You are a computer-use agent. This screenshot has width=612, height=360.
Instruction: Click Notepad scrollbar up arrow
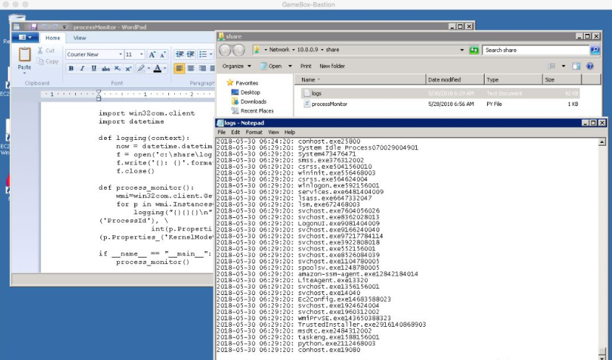point(602,142)
